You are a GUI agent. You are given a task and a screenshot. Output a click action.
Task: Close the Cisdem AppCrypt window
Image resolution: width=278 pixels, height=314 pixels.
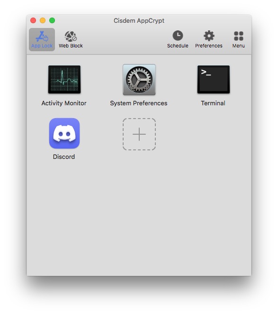click(33, 20)
